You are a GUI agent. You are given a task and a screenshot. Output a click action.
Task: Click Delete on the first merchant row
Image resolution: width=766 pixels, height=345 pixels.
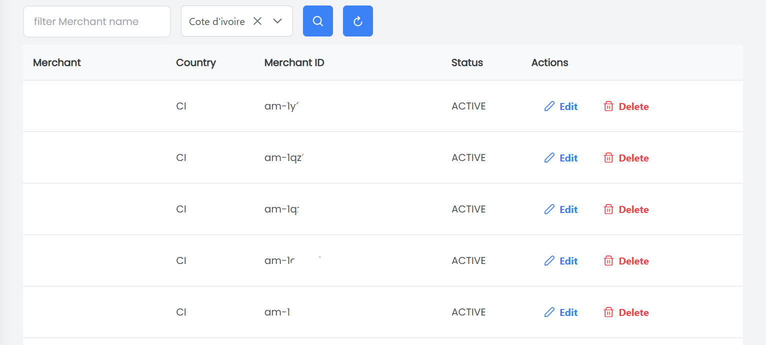pyautogui.click(x=633, y=106)
